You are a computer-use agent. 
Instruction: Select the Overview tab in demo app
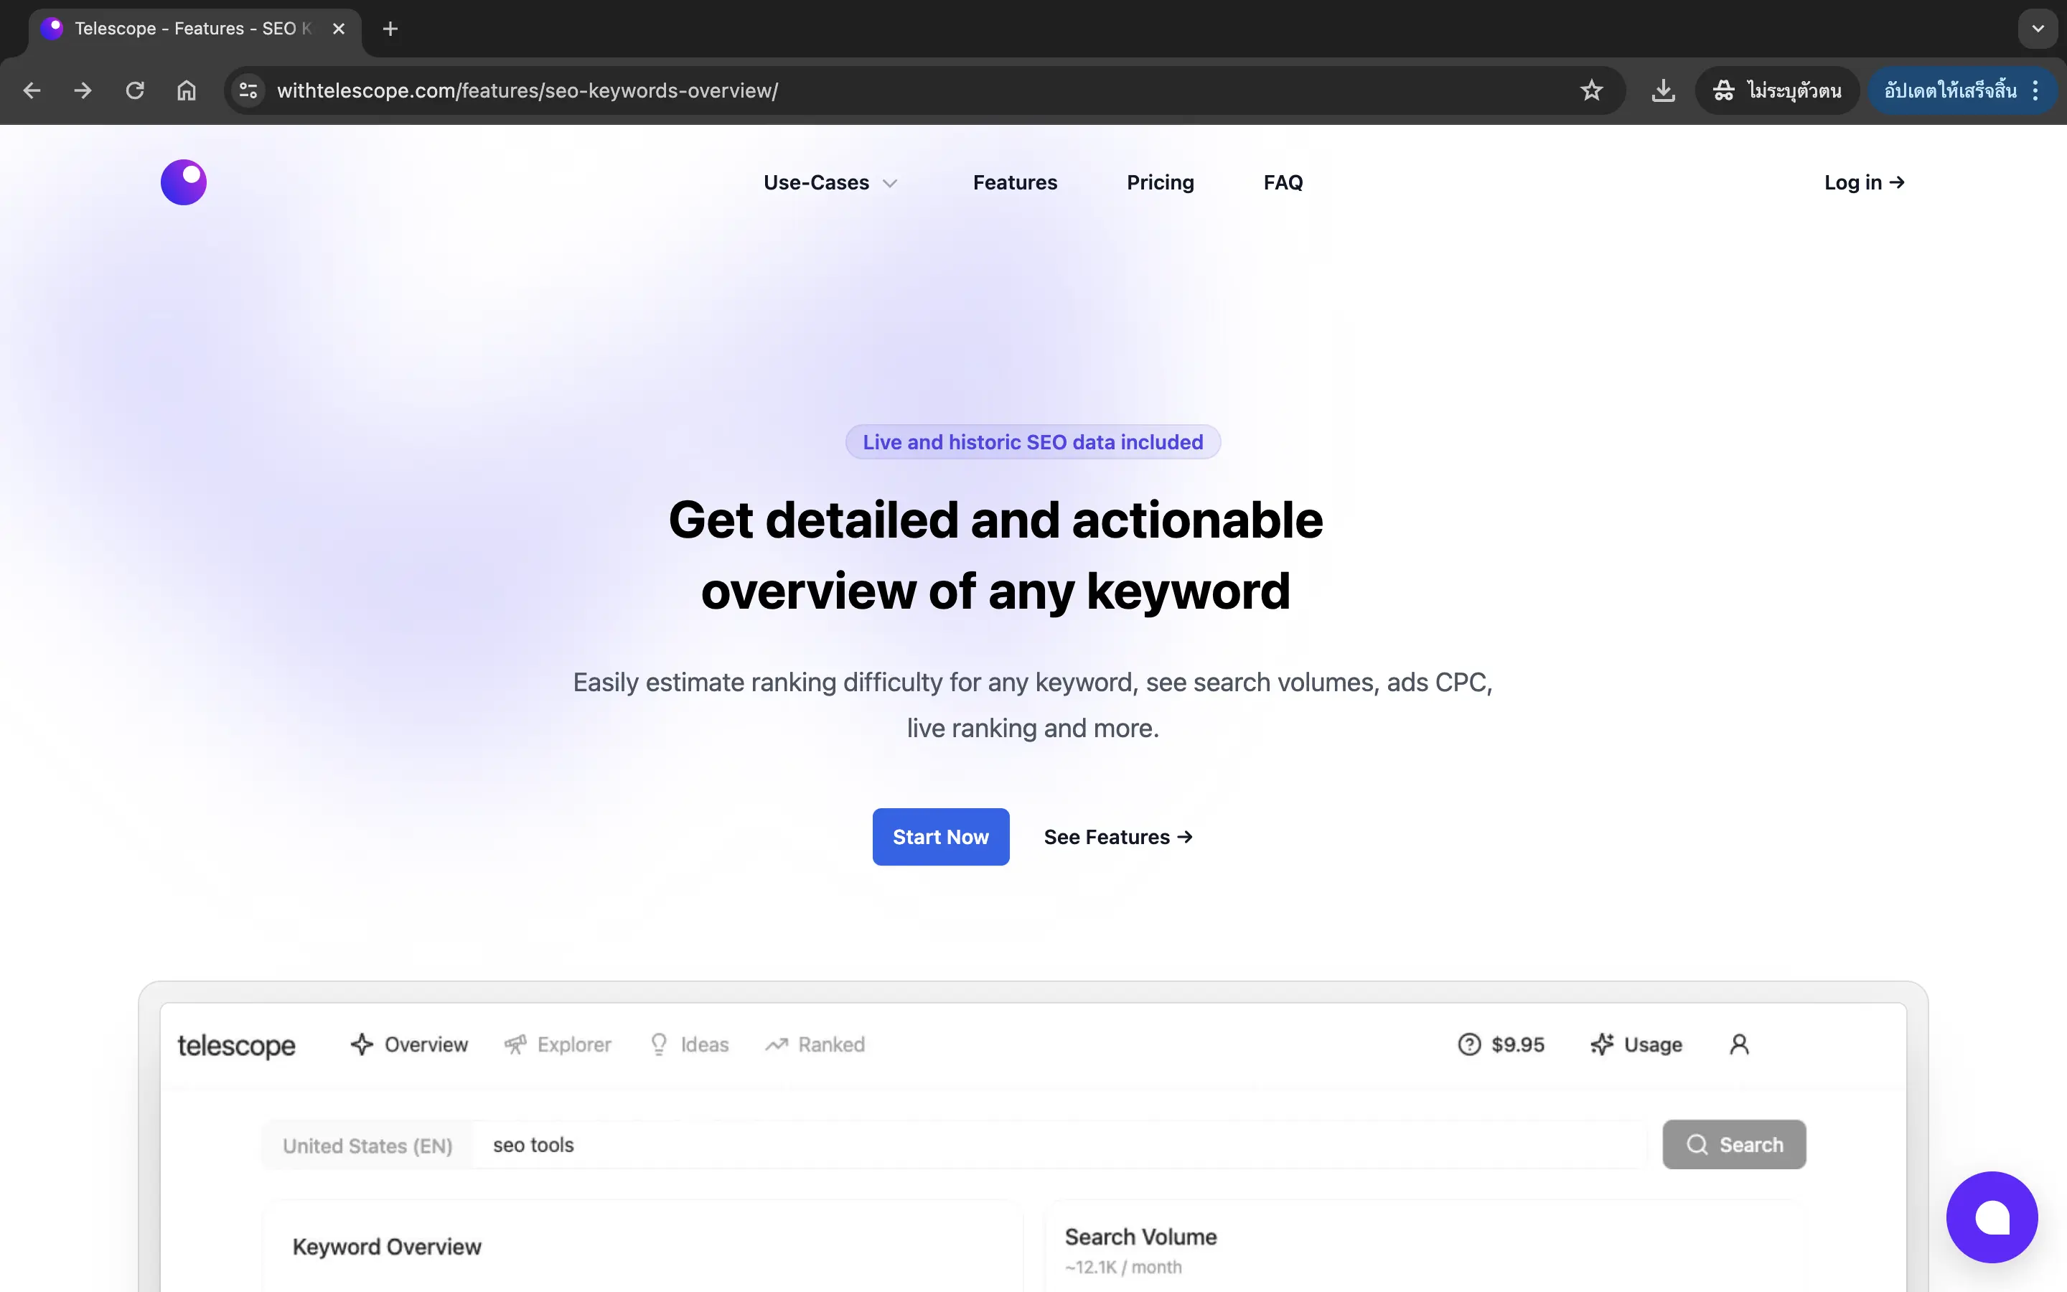tap(409, 1044)
